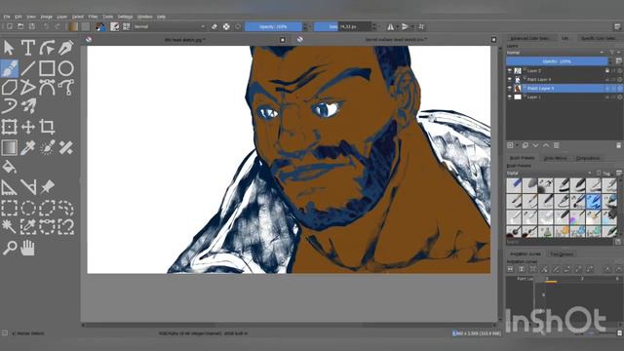Select the Colorize Mask tool
624x351 pixels.
point(47,147)
